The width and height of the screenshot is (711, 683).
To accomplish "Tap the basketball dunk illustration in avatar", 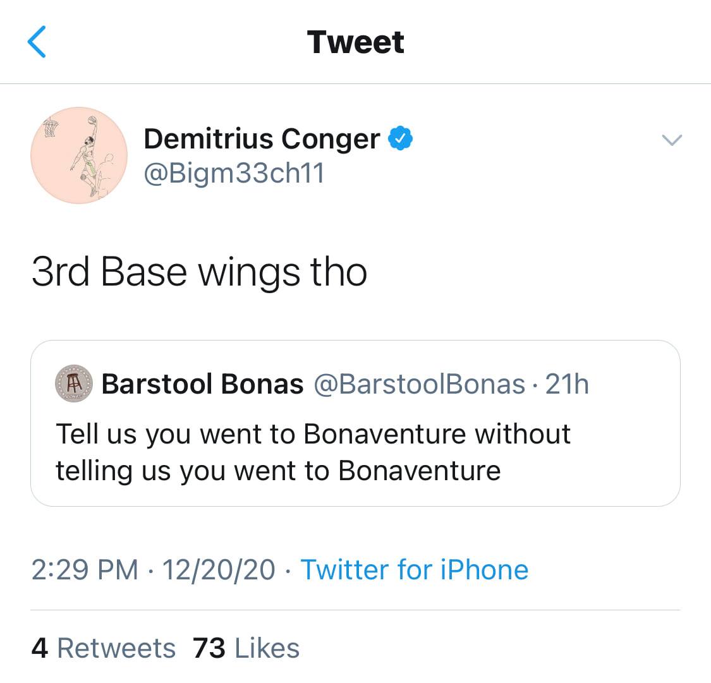I will pos(87,156).
